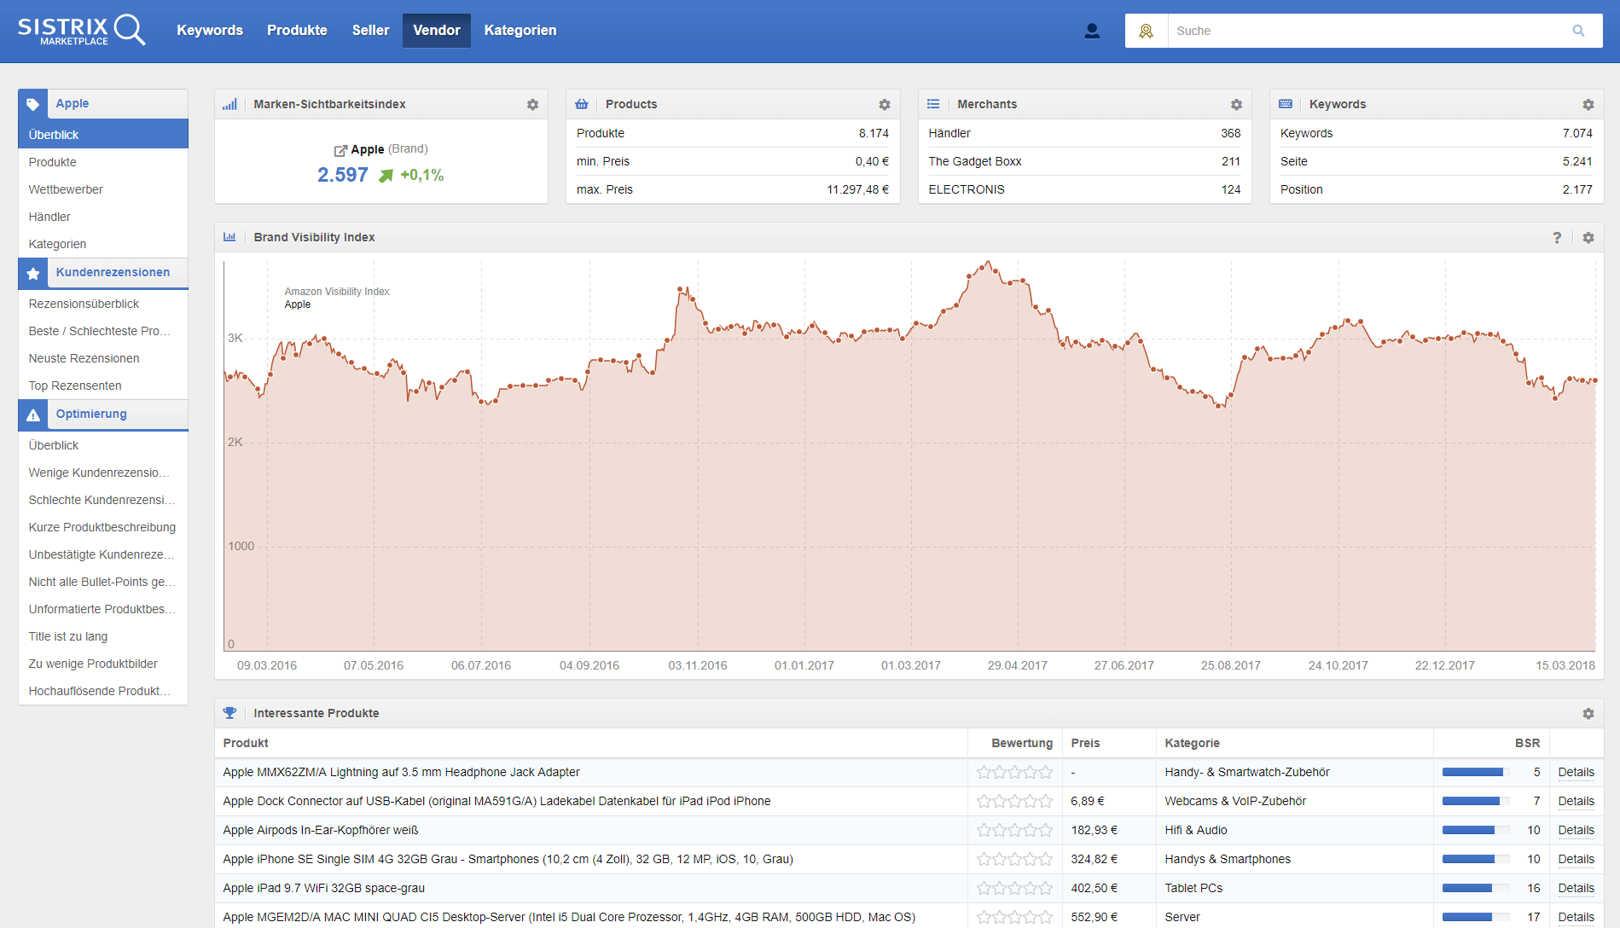Open Interessante Produkte gear settings
The image size is (1620, 928).
[1588, 713]
